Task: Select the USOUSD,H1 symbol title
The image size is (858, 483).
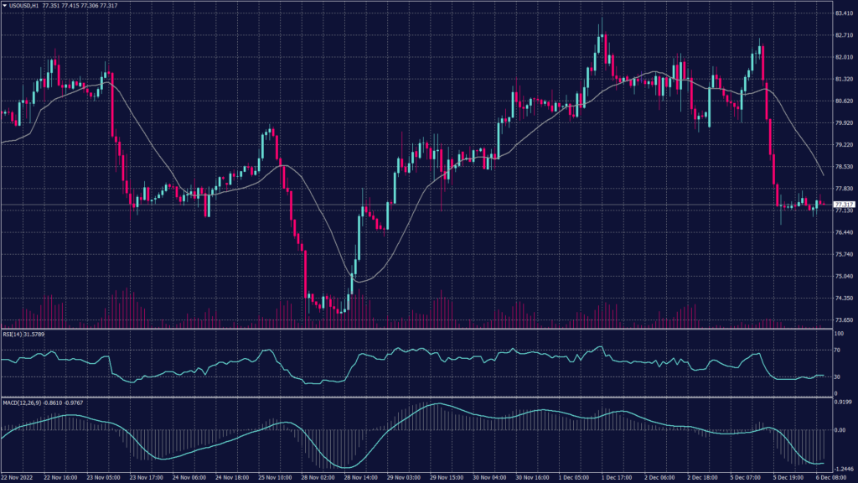Action: click(x=24, y=5)
